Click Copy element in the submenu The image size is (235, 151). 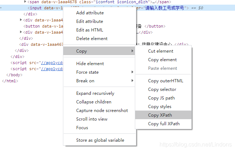(x=162, y=60)
